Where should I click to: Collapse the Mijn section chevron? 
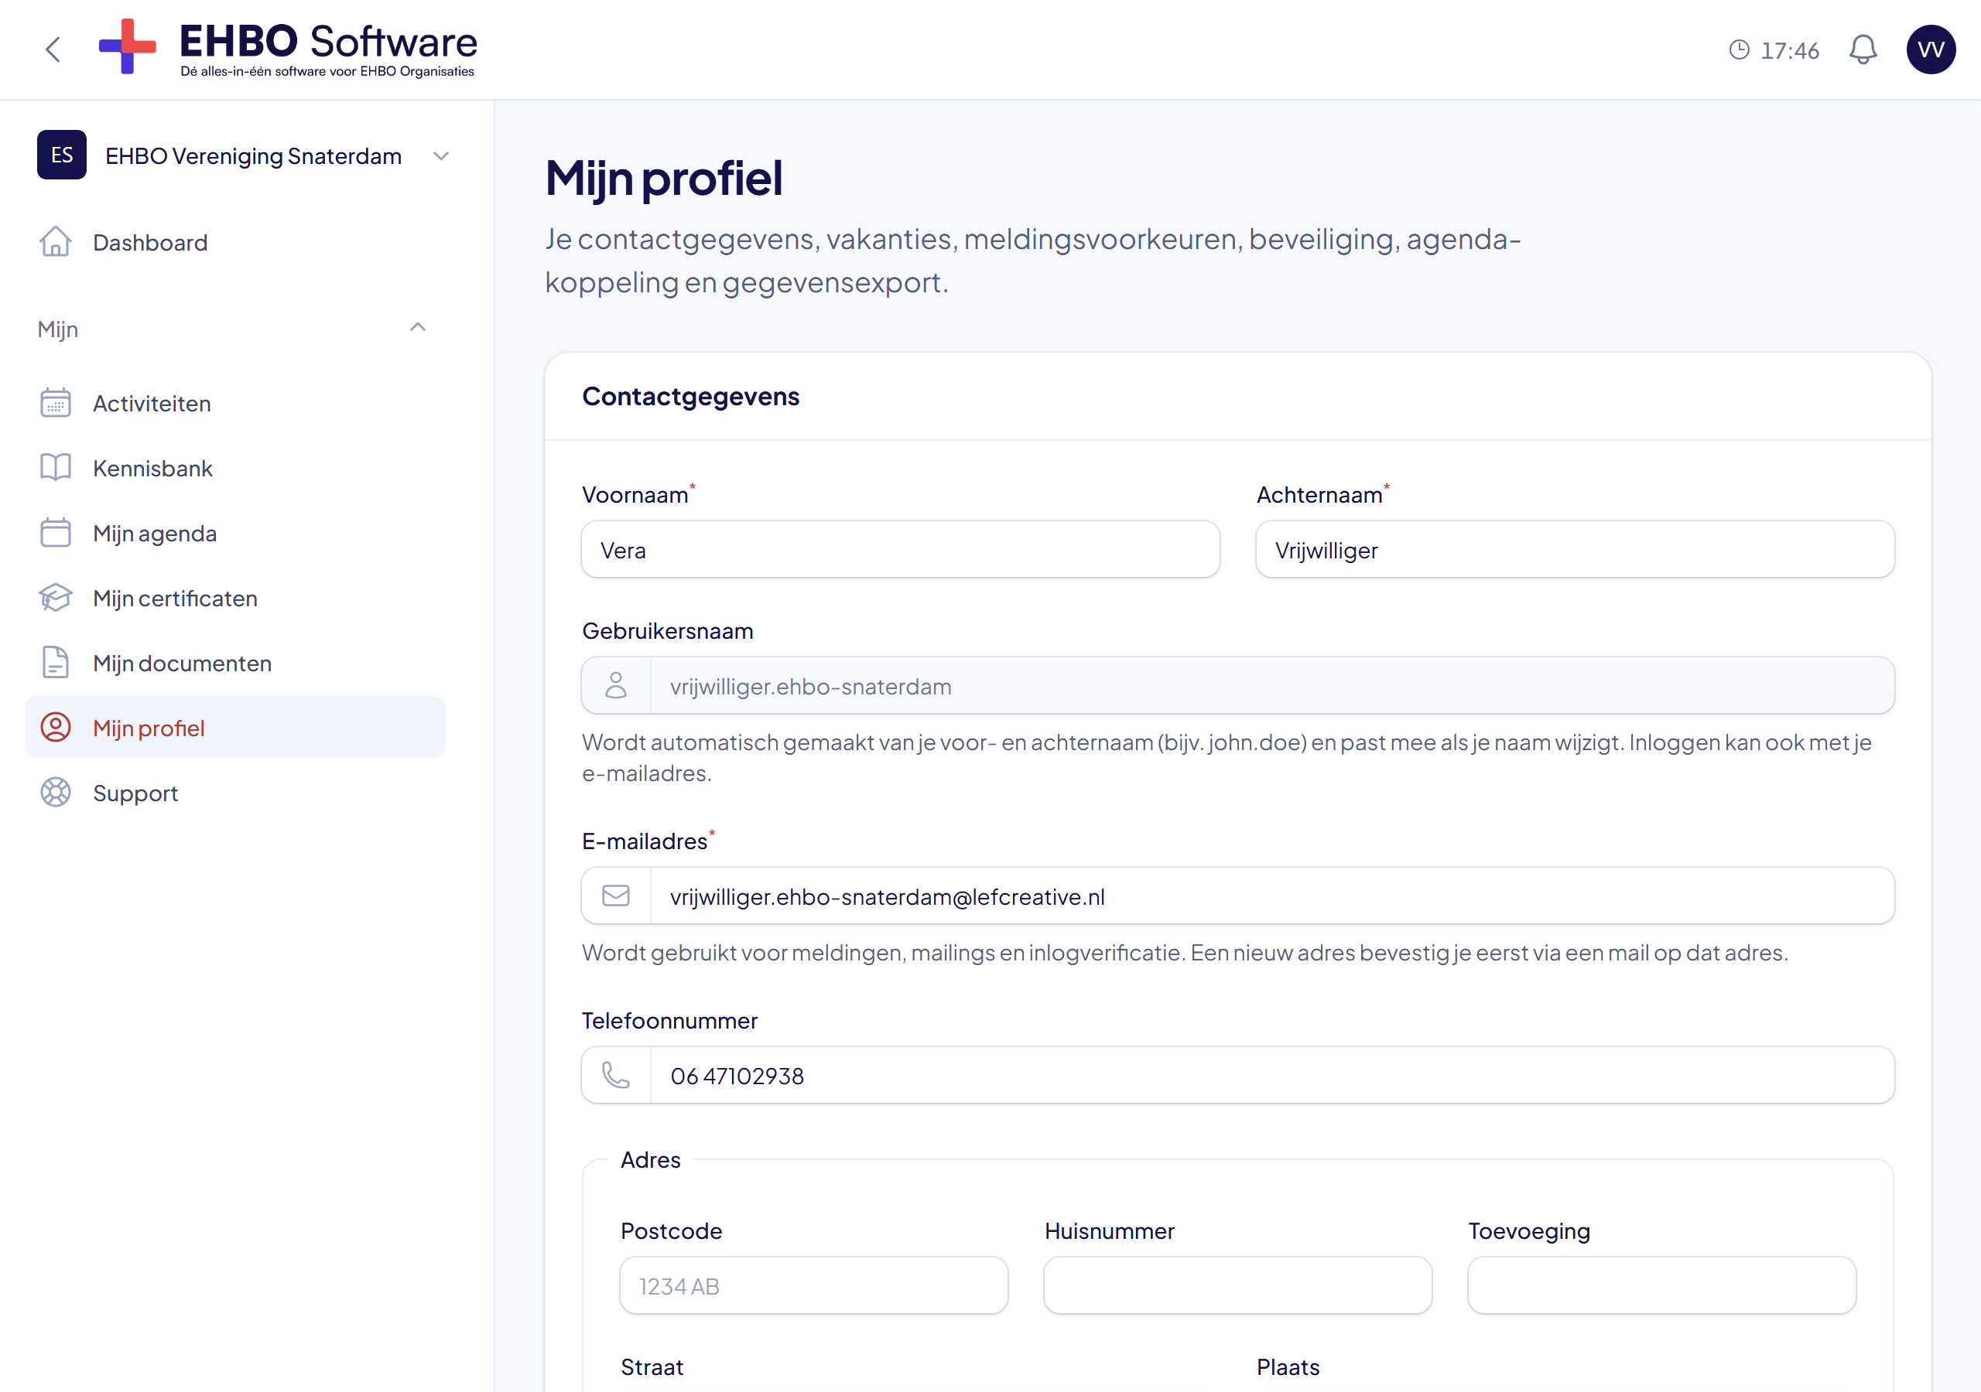pyautogui.click(x=418, y=327)
